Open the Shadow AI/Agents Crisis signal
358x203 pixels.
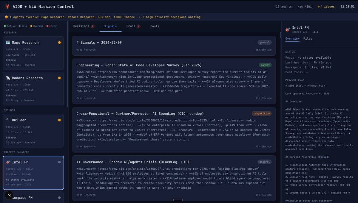pos(174,178)
